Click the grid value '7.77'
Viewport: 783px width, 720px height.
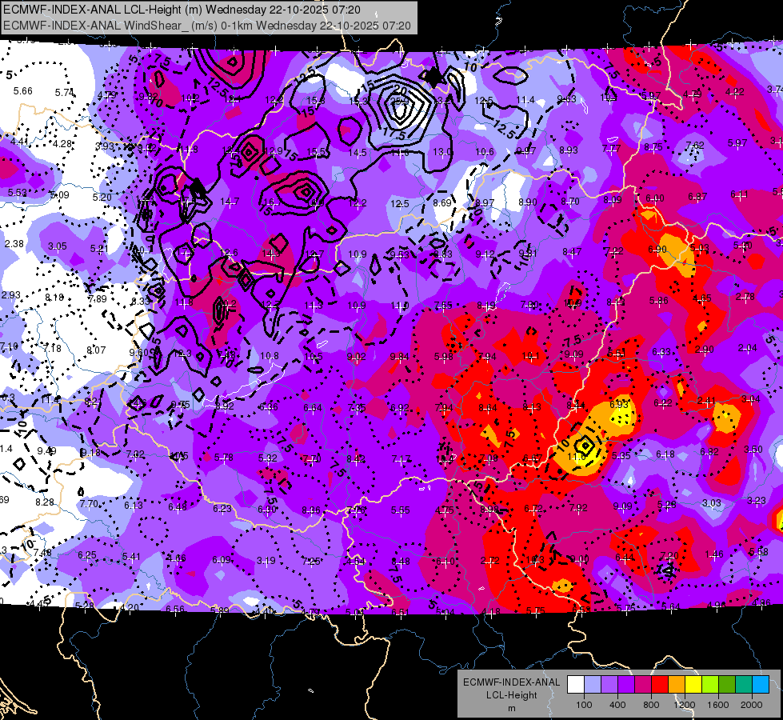click(x=611, y=148)
